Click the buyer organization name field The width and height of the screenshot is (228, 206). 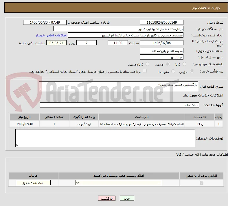[118, 29]
